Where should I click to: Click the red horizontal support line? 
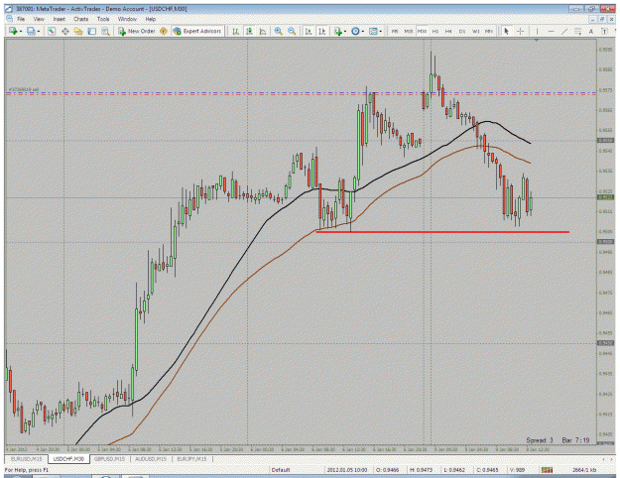[x=442, y=232]
